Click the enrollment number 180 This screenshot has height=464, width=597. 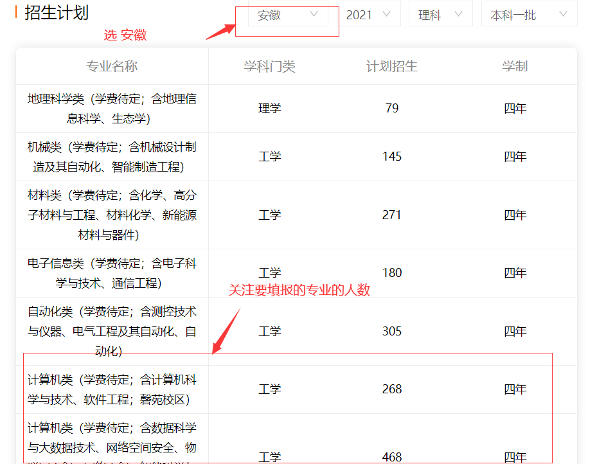tap(392, 273)
